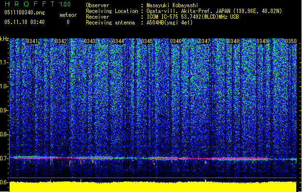302x192 pixels.
Task: Click the Receiving antenna label
Action: (110, 23)
